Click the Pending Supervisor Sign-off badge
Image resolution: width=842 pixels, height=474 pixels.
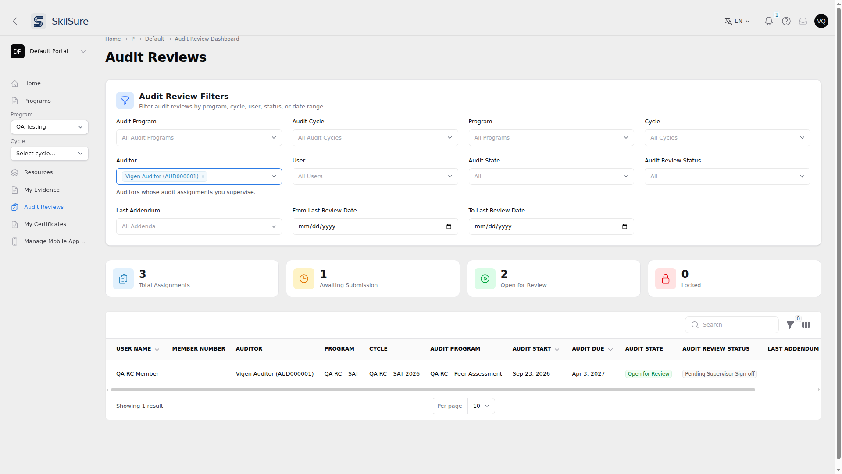pyautogui.click(x=720, y=374)
